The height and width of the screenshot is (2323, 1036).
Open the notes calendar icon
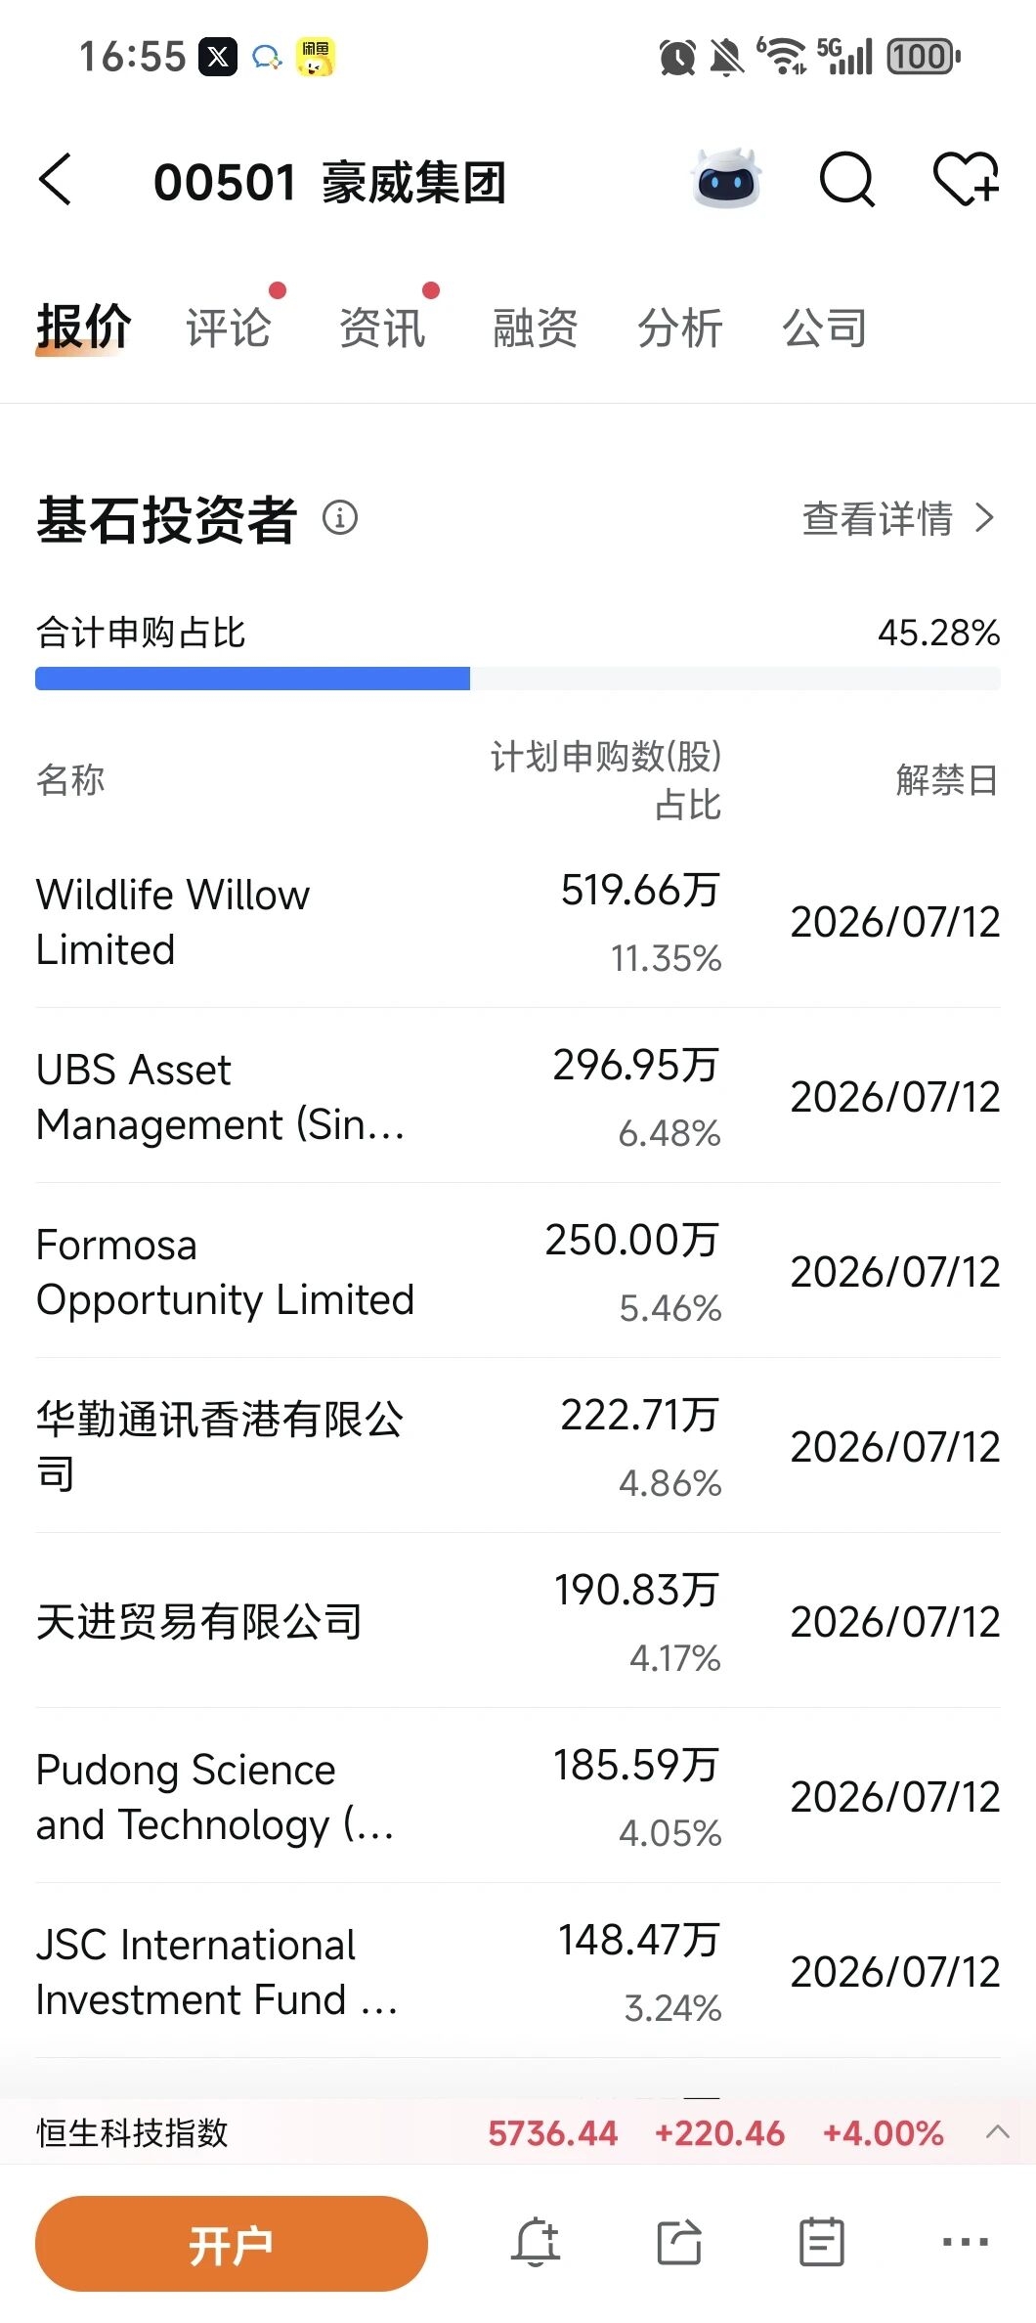click(x=822, y=2241)
